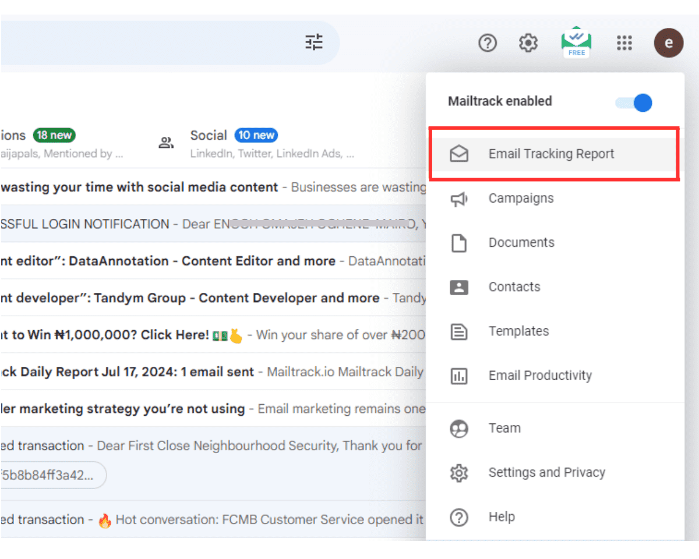
Task: Open Team menu item
Action: 555,429
